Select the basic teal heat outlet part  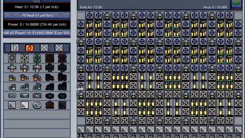(x=12, y=87)
